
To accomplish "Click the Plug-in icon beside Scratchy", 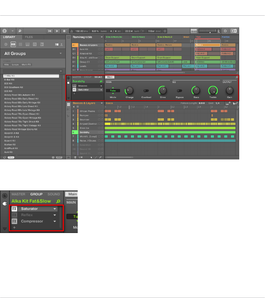I will [69, 82].
